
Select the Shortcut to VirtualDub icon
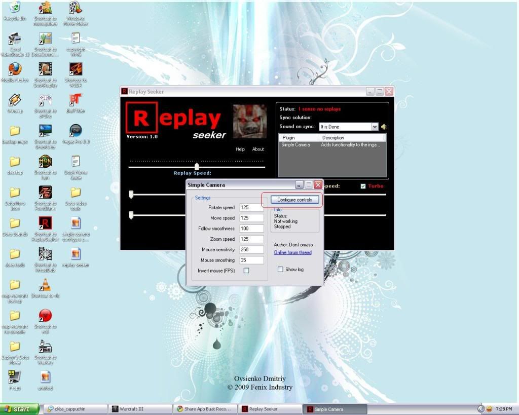tap(45, 260)
